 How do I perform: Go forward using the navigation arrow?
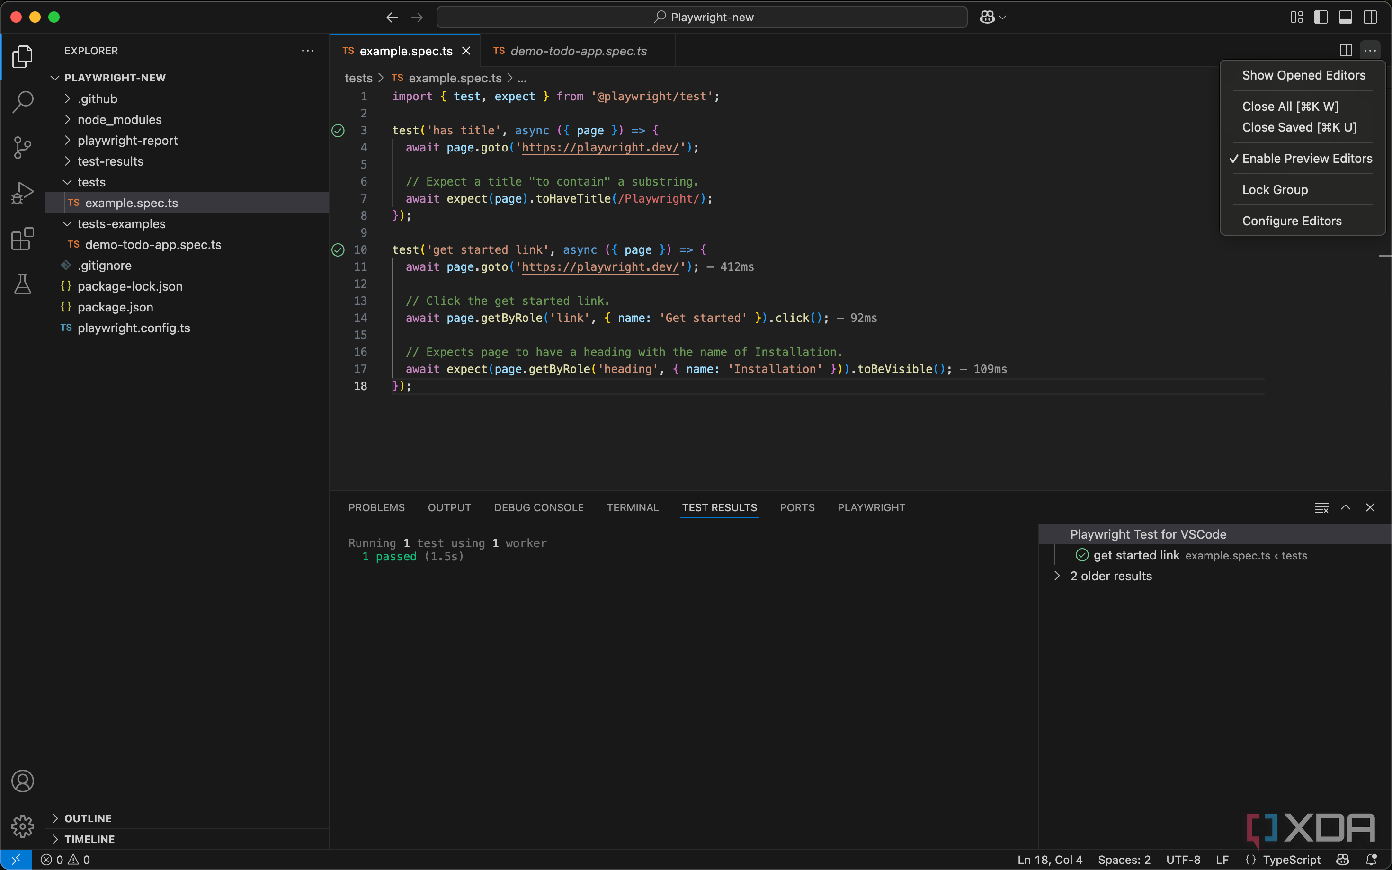pyautogui.click(x=417, y=17)
